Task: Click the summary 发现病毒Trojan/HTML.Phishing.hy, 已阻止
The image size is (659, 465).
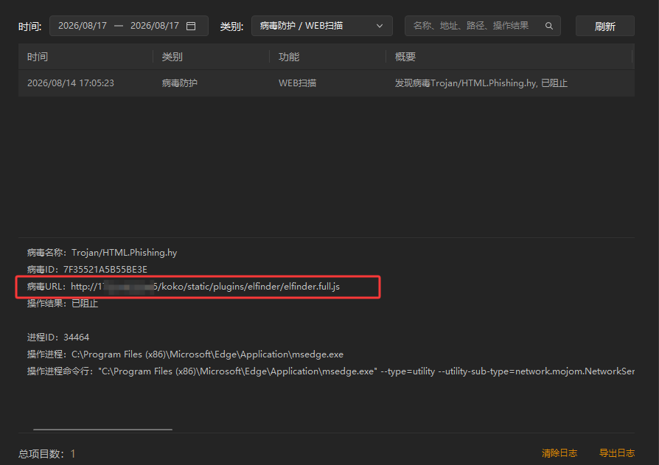Action: pyautogui.click(x=481, y=83)
